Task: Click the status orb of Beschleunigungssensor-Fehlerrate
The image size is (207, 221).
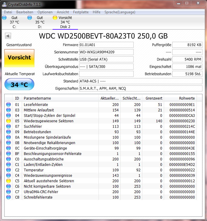Action: click(x=8, y=153)
